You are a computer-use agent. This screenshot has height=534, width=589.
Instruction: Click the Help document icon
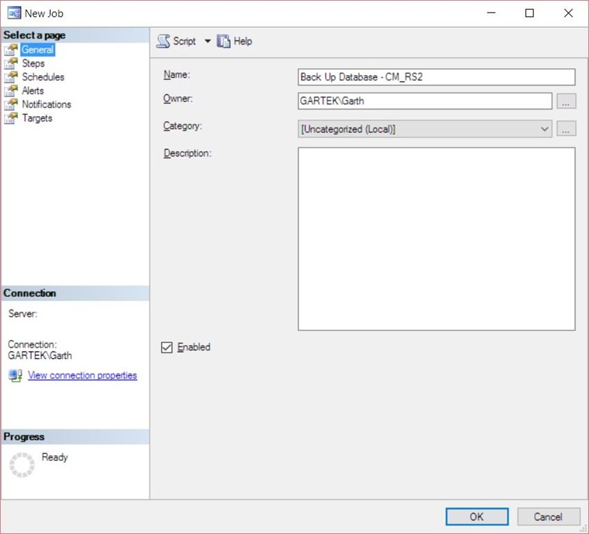(x=224, y=41)
